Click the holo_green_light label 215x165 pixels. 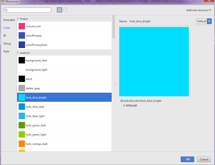(36, 134)
